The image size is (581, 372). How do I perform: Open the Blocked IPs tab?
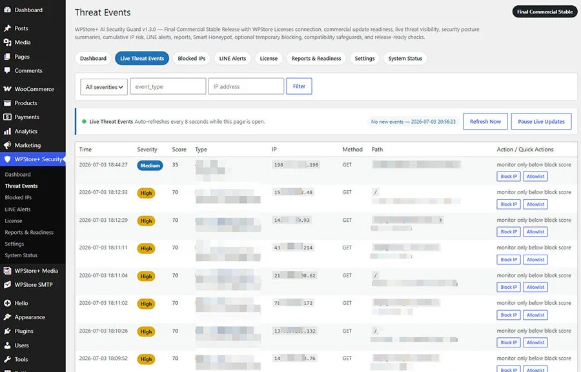pos(192,59)
